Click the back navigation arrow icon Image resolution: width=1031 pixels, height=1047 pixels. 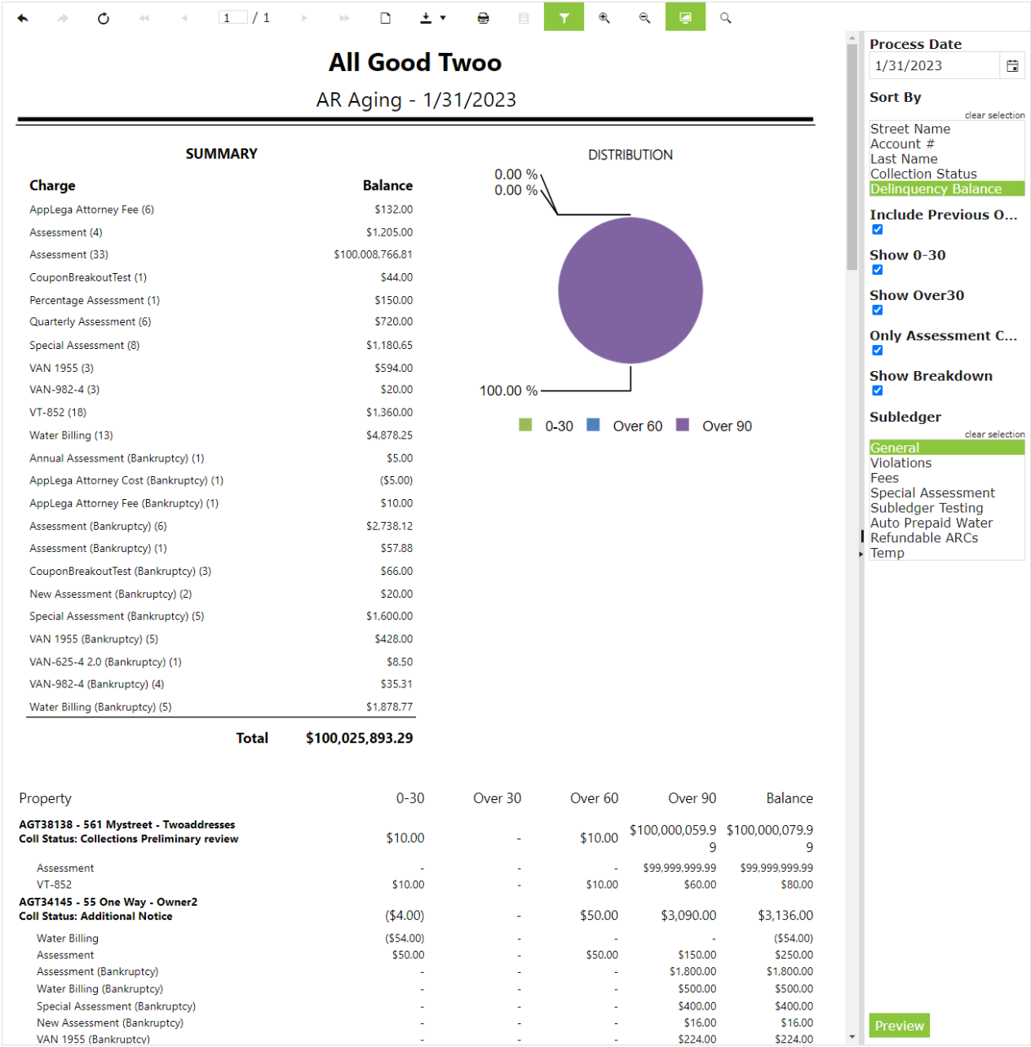[x=23, y=18]
